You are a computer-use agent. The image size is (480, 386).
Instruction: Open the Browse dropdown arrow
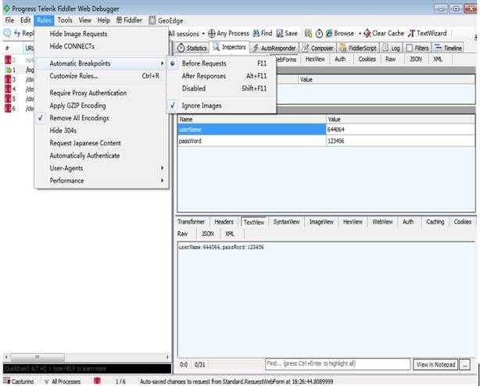click(360, 34)
